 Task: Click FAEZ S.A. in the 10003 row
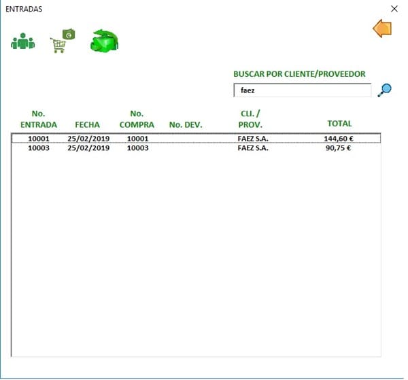(x=253, y=148)
